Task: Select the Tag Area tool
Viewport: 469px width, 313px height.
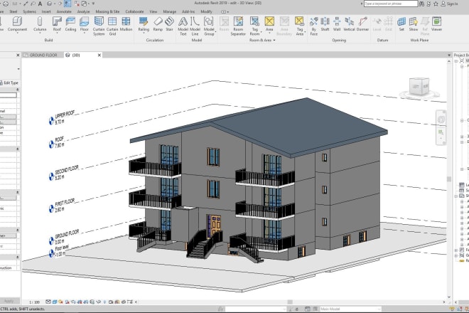Action: pos(299,26)
